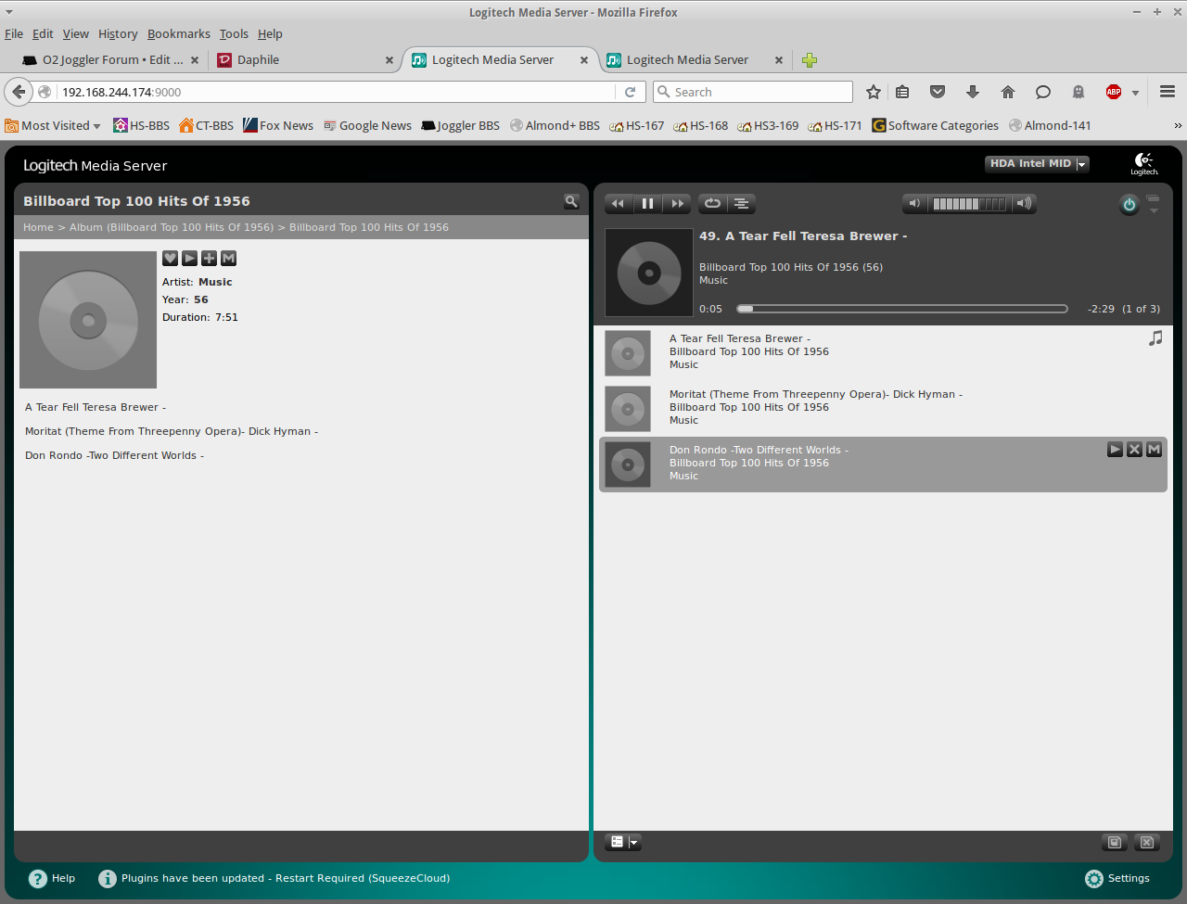
Task: Play Don Rondo track from playlist icon
Action: click(x=1115, y=450)
